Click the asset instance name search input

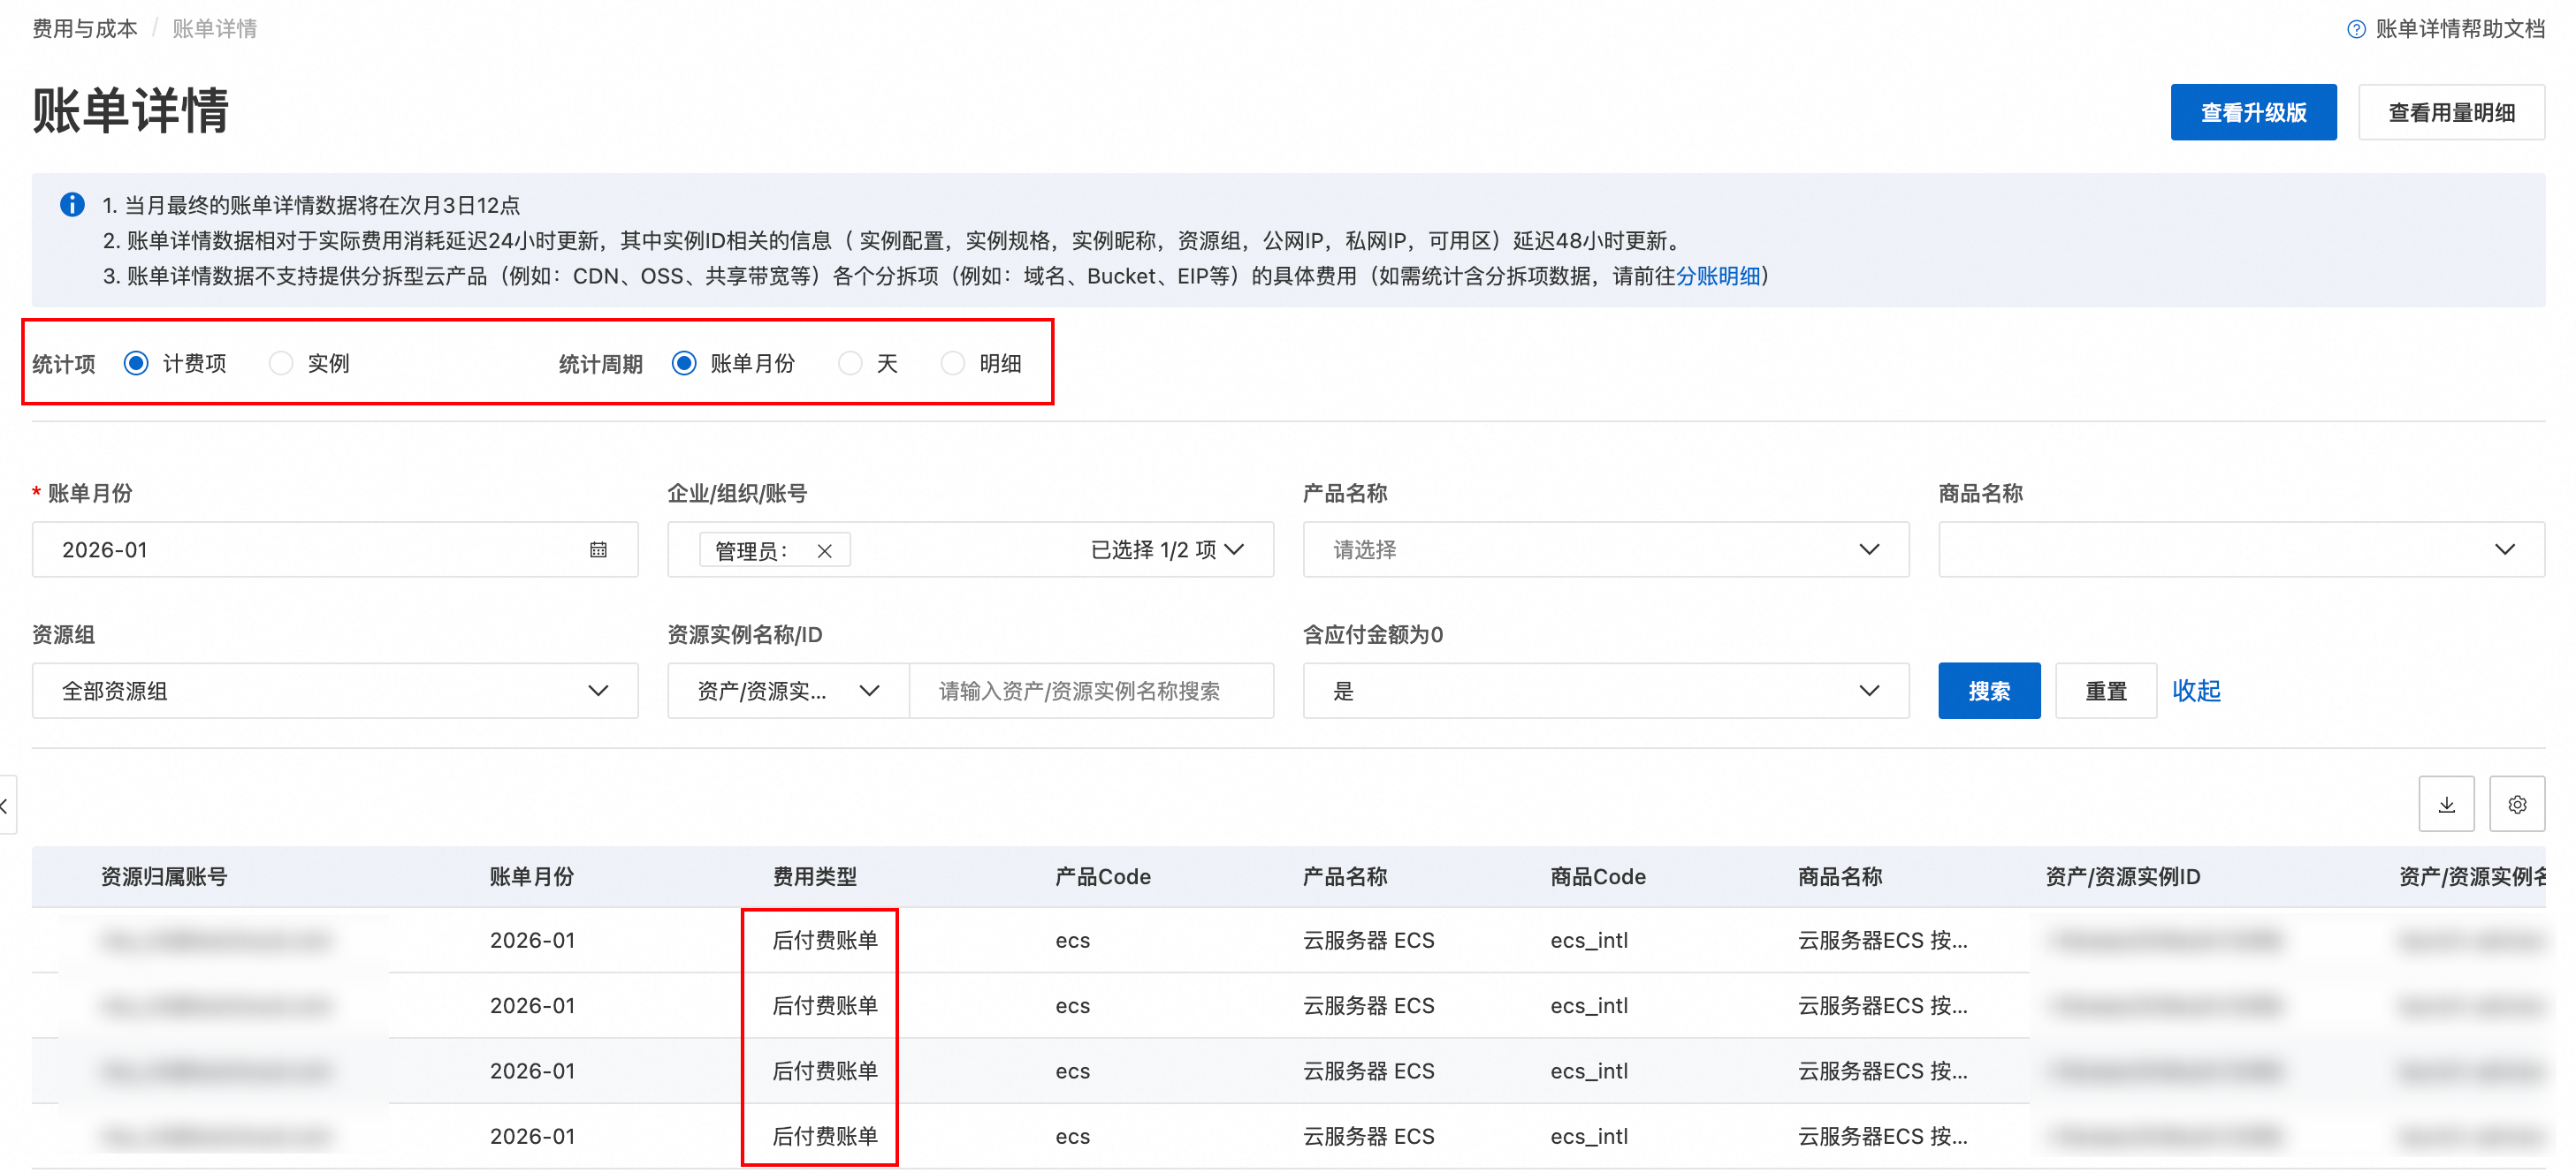pyautogui.click(x=1090, y=691)
